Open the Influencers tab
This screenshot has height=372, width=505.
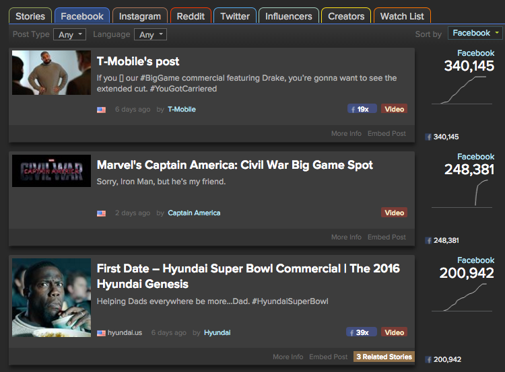288,16
